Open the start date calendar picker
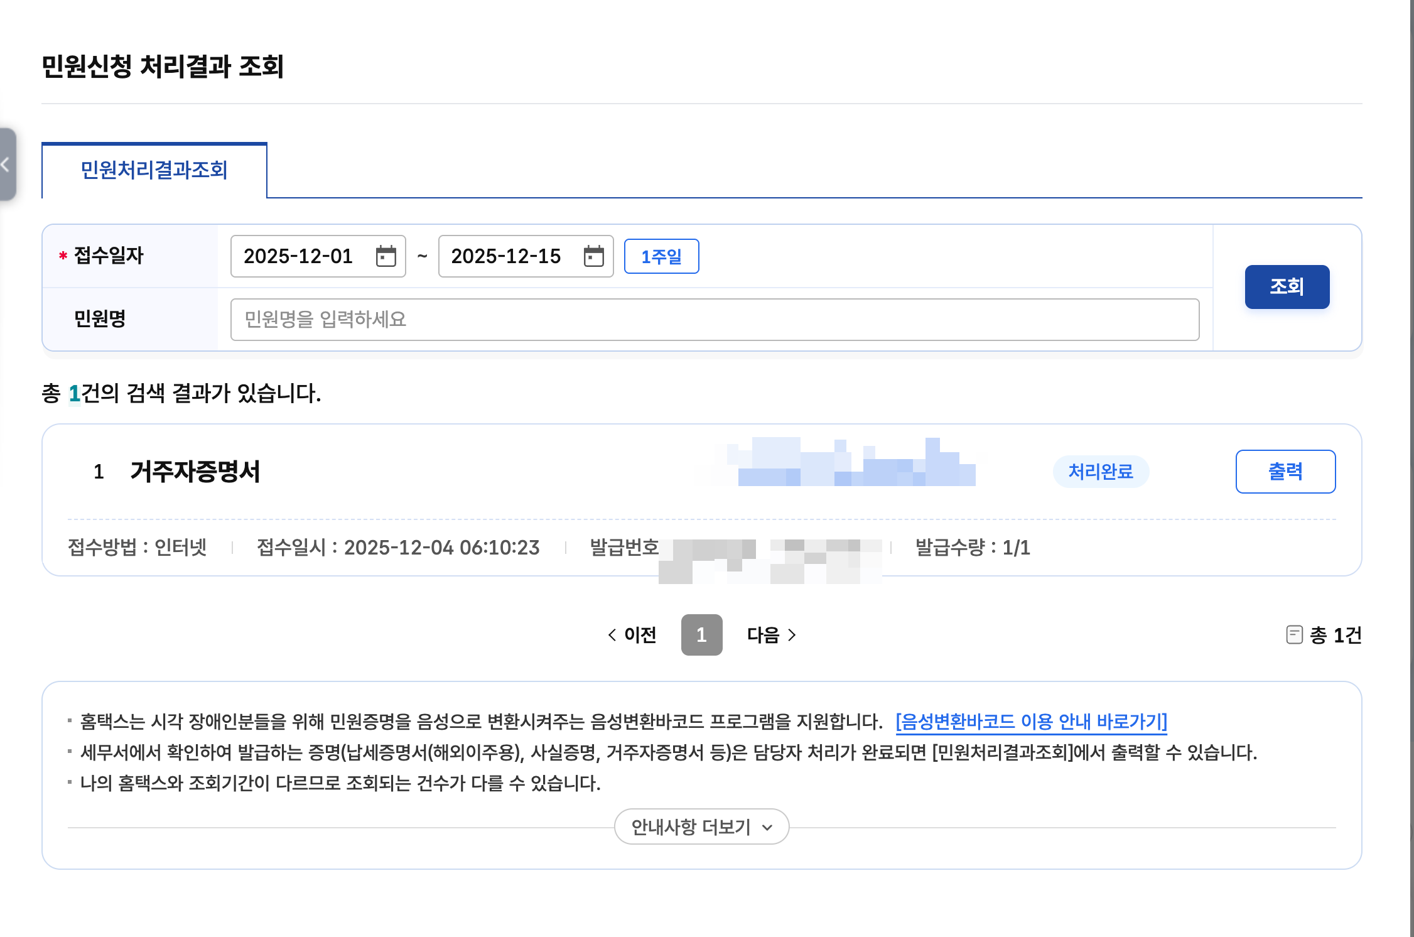Image resolution: width=1414 pixels, height=937 pixels. (386, 256)
